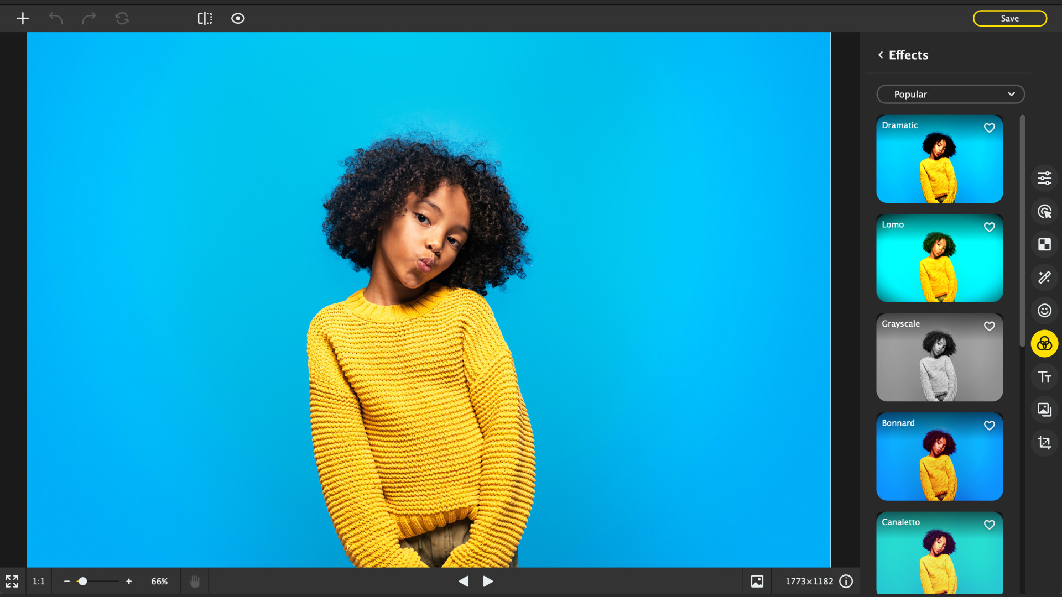Go to the next image arrow

point(488,581)
